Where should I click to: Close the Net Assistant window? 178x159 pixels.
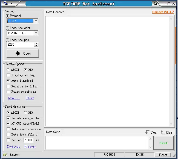click(x=174, y=4)
